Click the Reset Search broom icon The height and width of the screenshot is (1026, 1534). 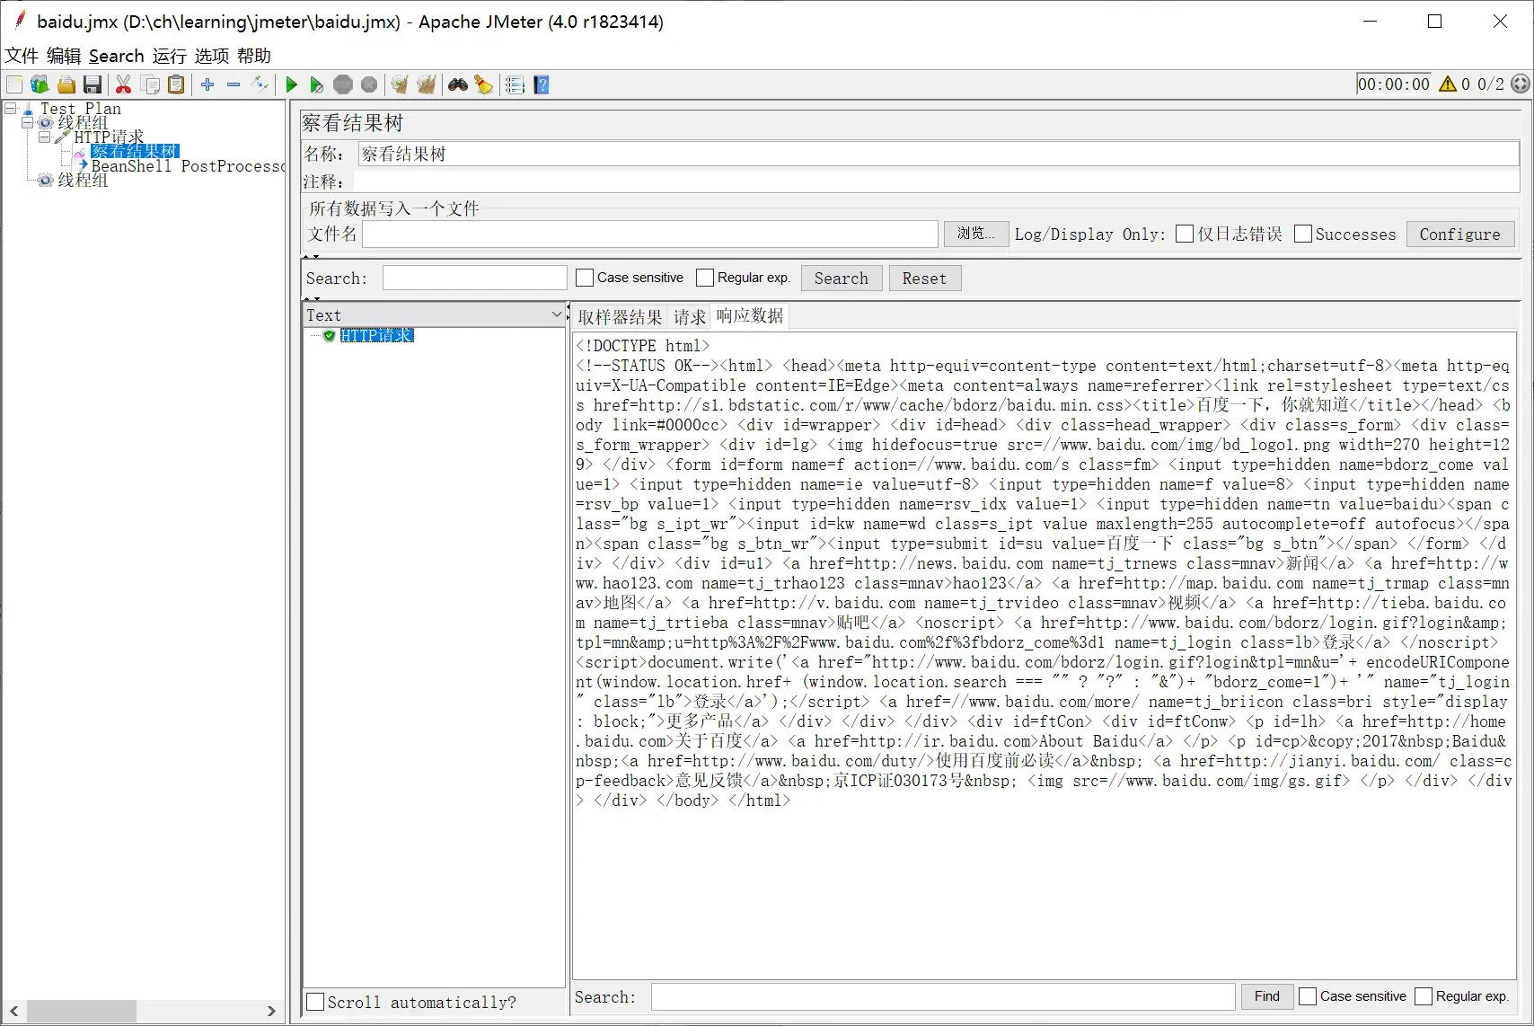pyautogui.click(x=484, y=84)
